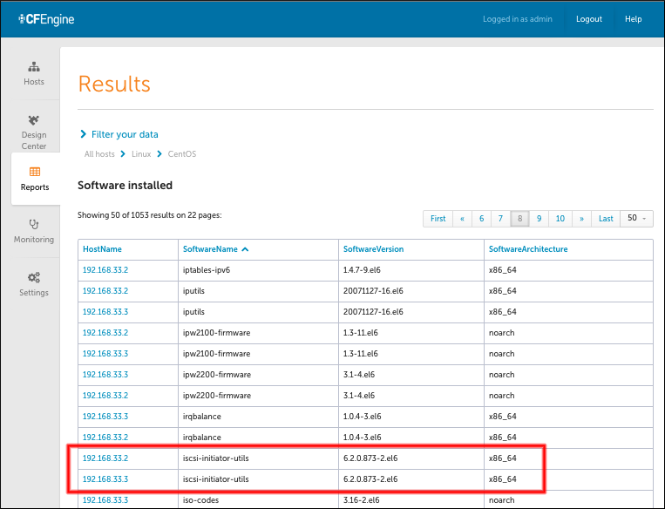
Task: Go to page 6
Action: click(x=481, y=219)
